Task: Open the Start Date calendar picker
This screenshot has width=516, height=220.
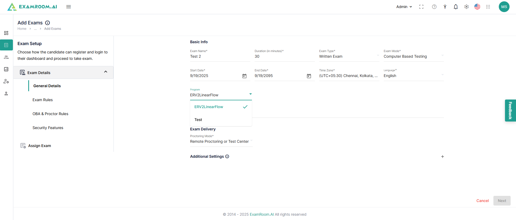Action: coord(244,76)
